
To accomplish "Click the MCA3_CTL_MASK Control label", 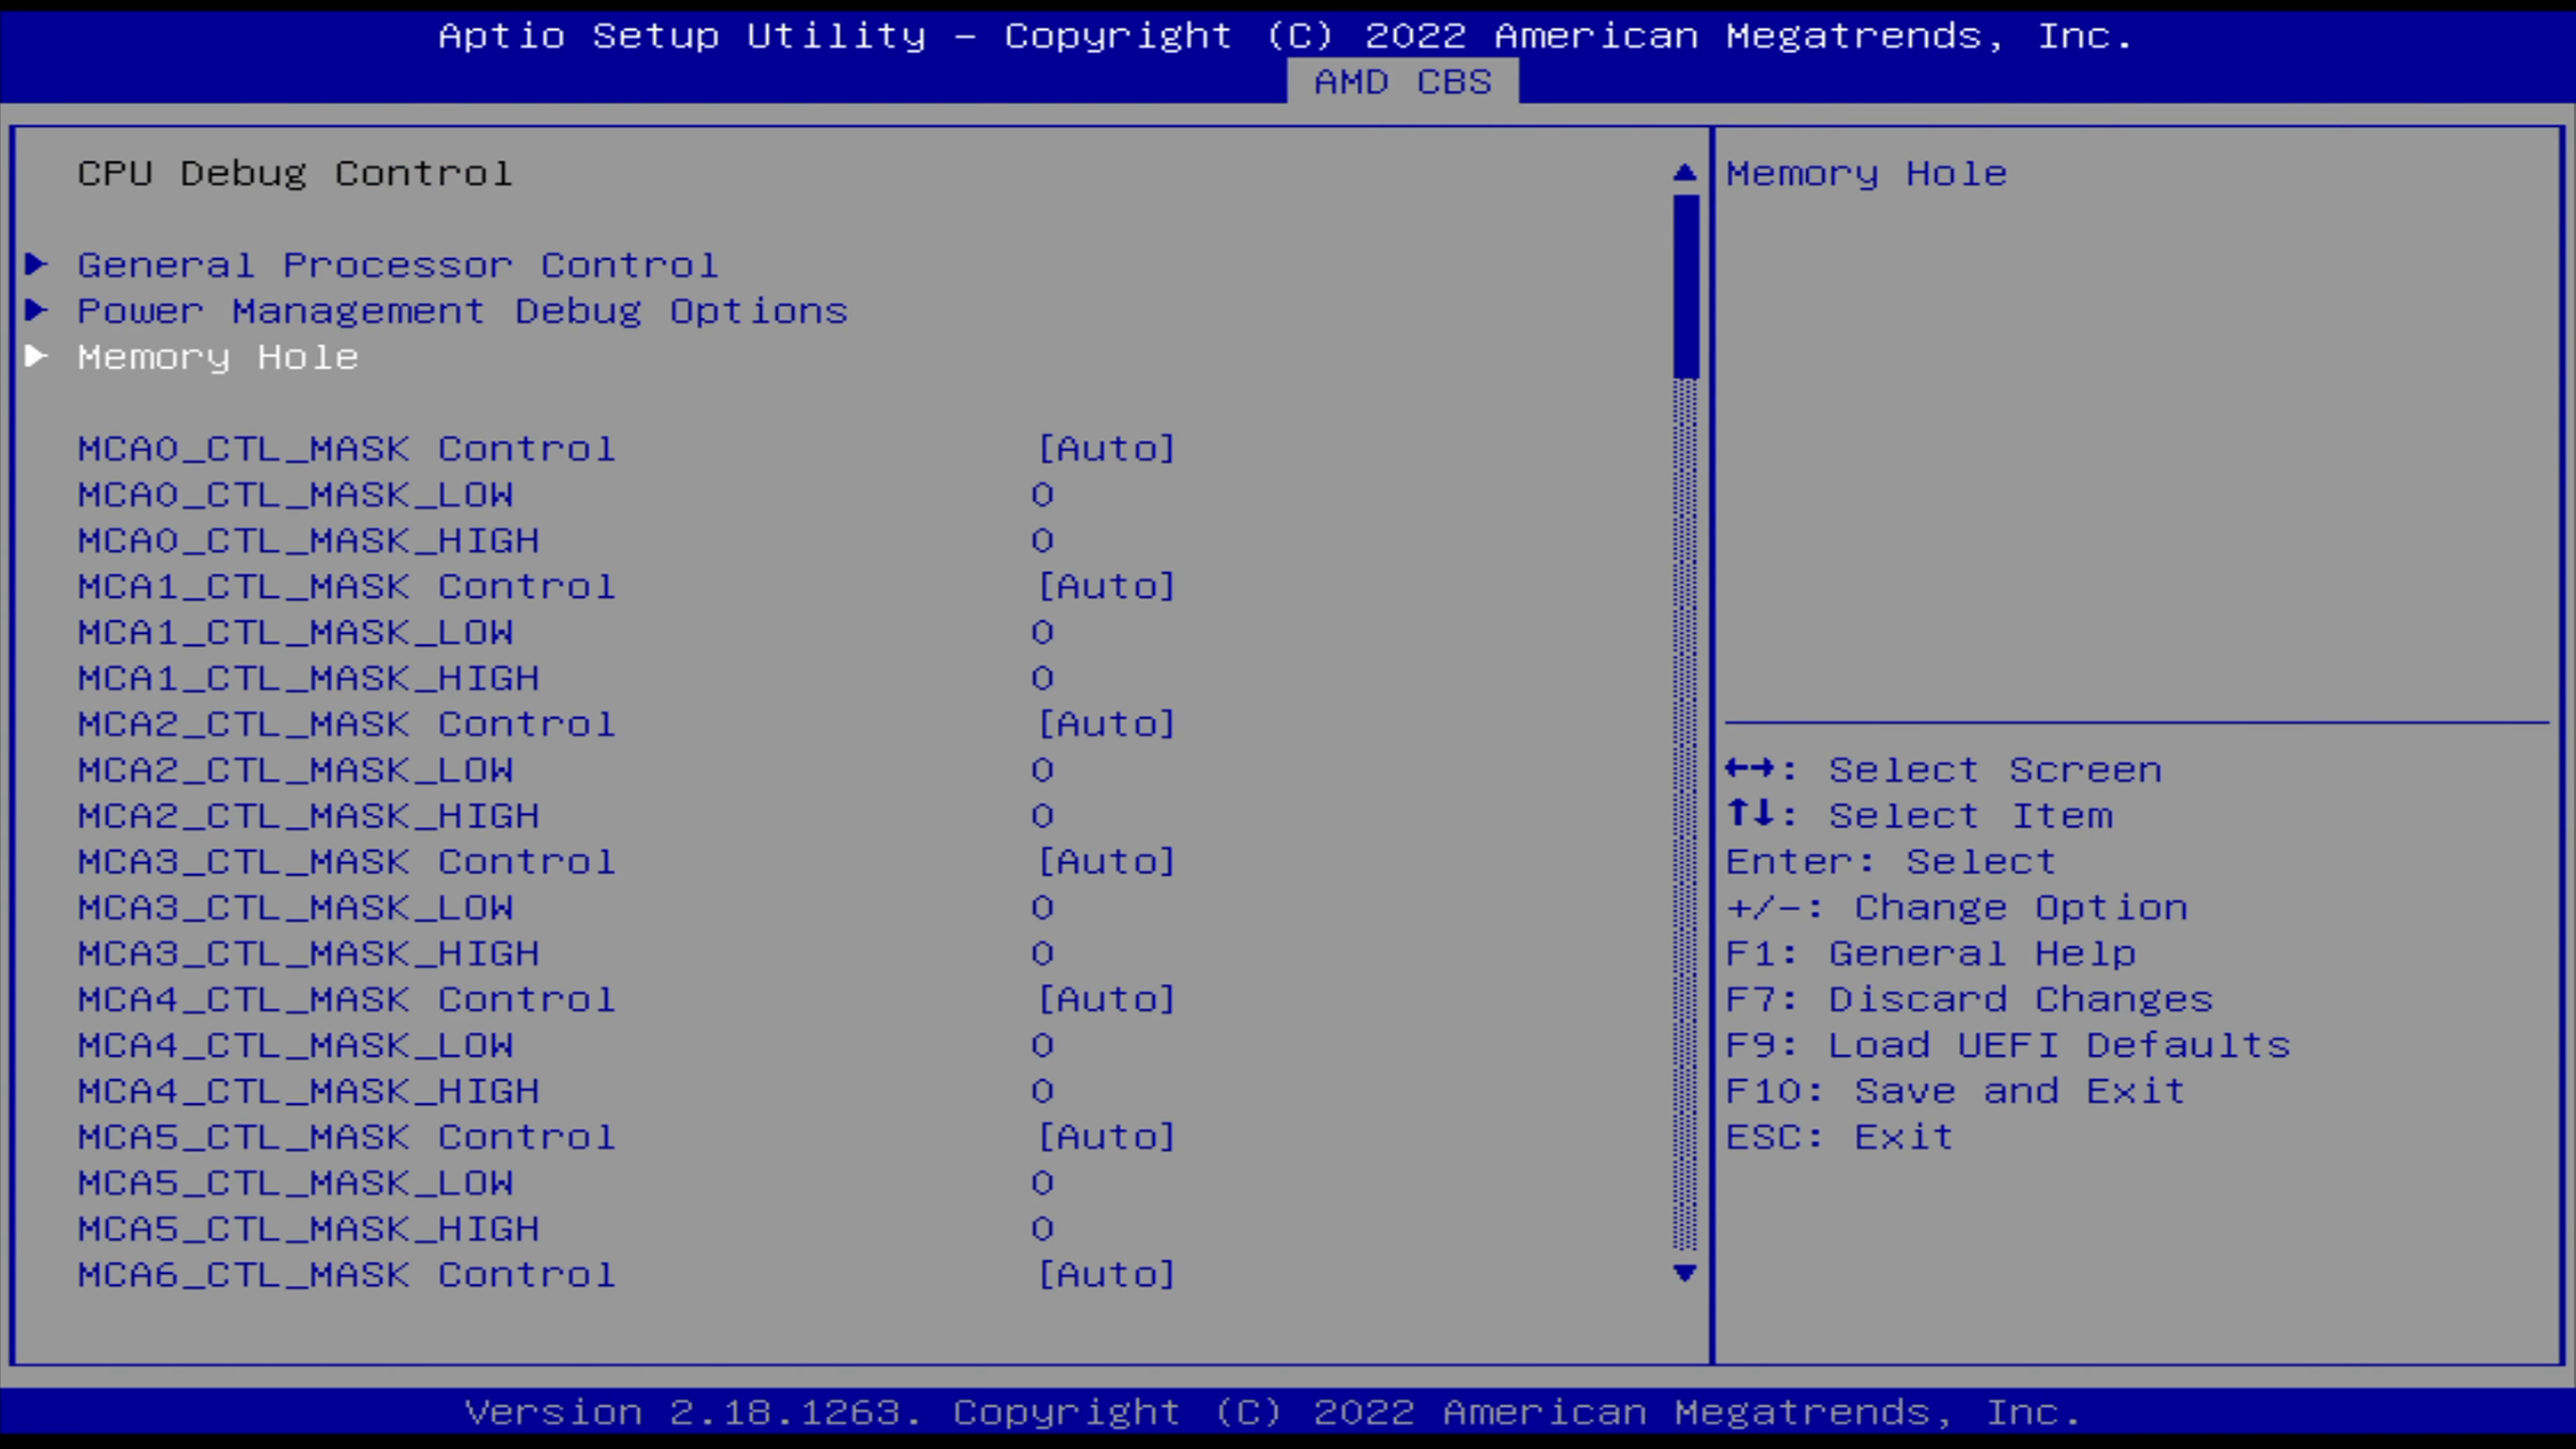I will coord(347,862).
